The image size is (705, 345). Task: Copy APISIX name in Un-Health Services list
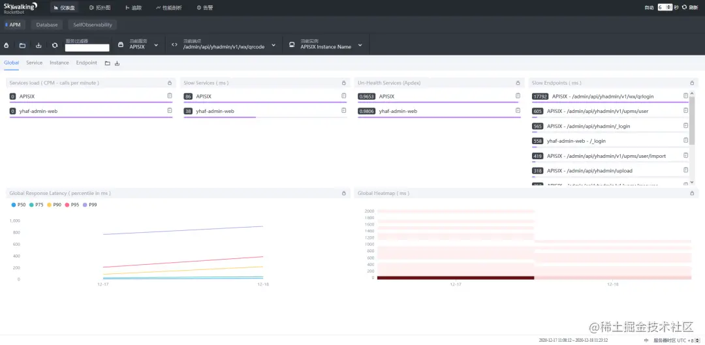(x=518, y=96)
